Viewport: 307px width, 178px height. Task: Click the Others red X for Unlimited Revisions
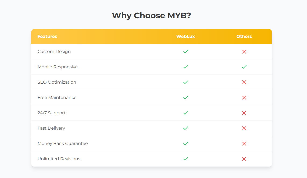click(x=244, y=159)
